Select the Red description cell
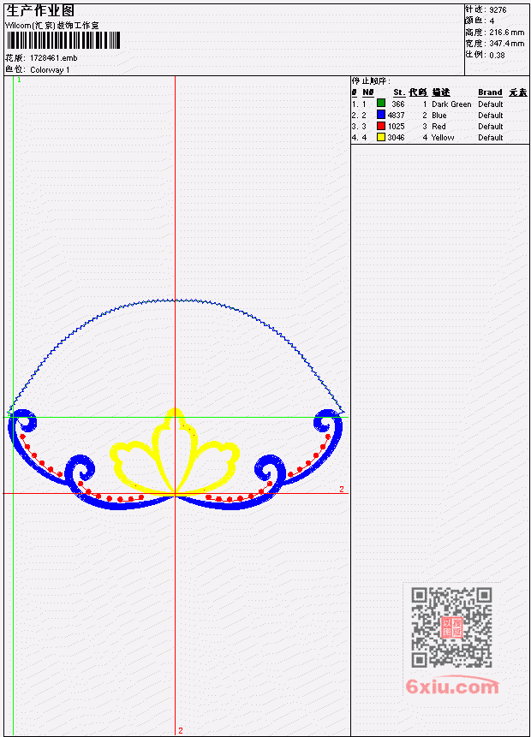 (x=439, y=127)
